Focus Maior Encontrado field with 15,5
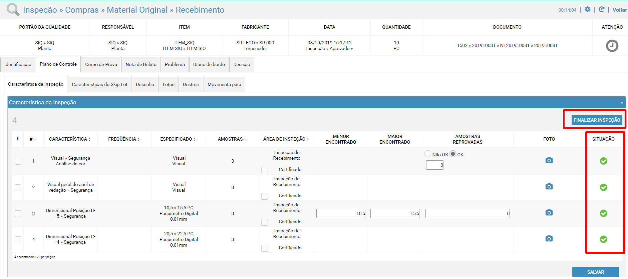The width and height of the screenshot is (628, 279). click(x=395, y=213)
